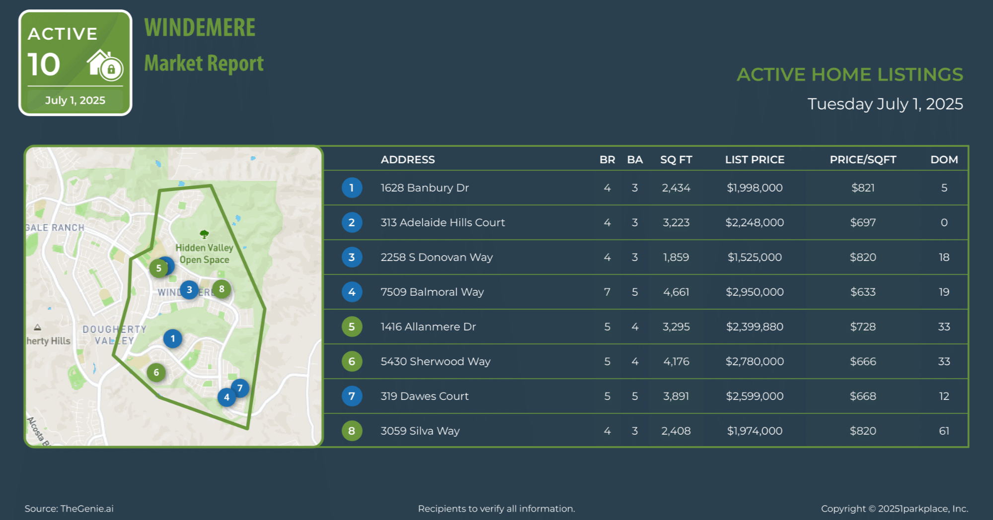Click list price $2,780,000
The width and height of the screenshot is (993, 520).
[x=755, y=362]
